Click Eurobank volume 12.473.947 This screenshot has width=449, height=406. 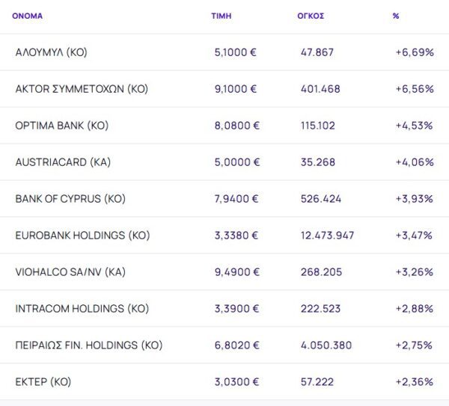pyautogui.click(x=327, y=236)
